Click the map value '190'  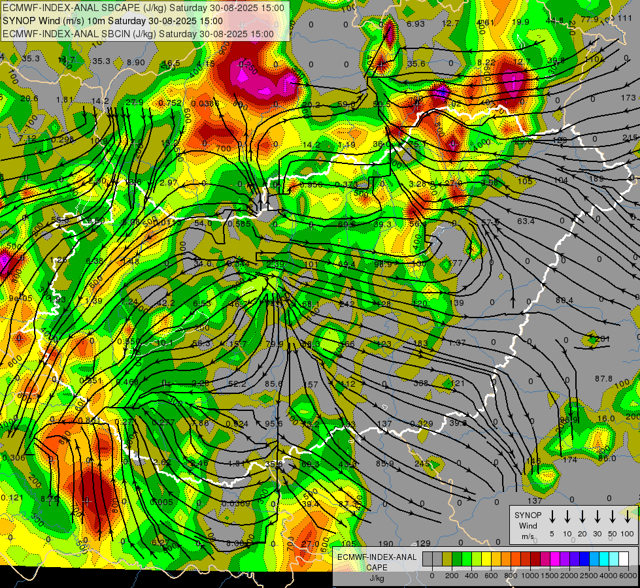386,544
